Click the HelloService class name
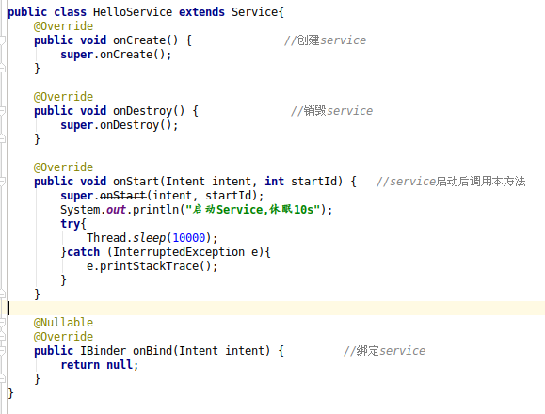This screenshot has height=414, width=545. [x=133, y=12]
